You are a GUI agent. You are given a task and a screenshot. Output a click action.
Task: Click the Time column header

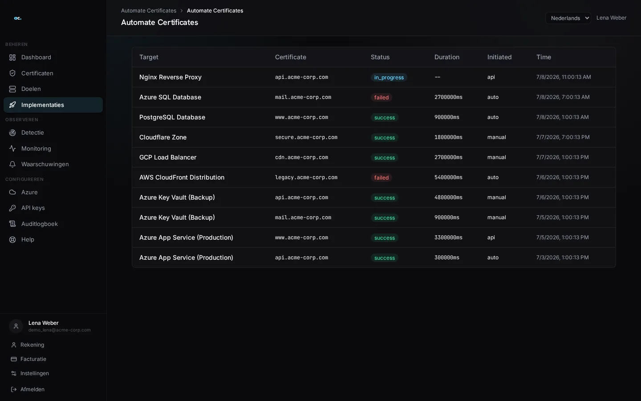[544, 57]
